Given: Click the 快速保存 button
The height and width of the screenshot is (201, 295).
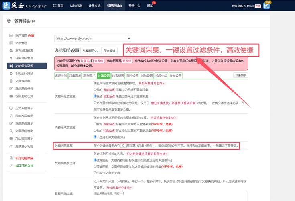Looking at the screenshot, I should tap(241, 75).
